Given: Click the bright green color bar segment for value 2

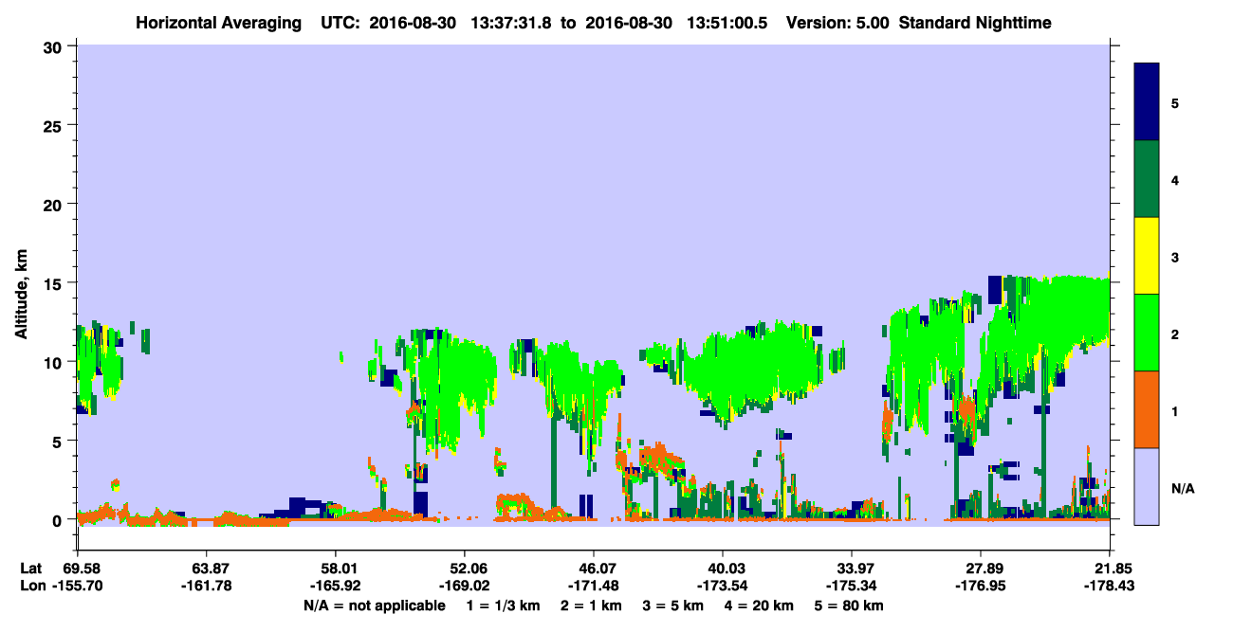Looking at the screenshot, I should coord(1147,333).
